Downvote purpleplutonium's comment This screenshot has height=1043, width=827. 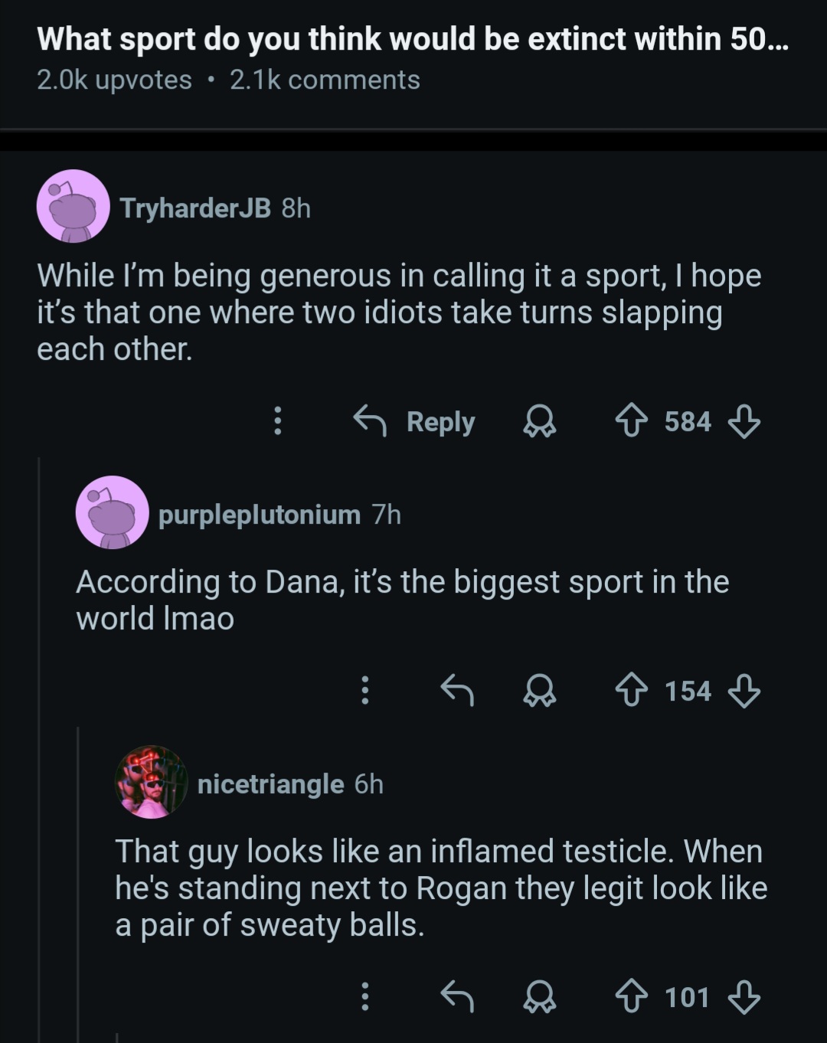tap(744, 692)
